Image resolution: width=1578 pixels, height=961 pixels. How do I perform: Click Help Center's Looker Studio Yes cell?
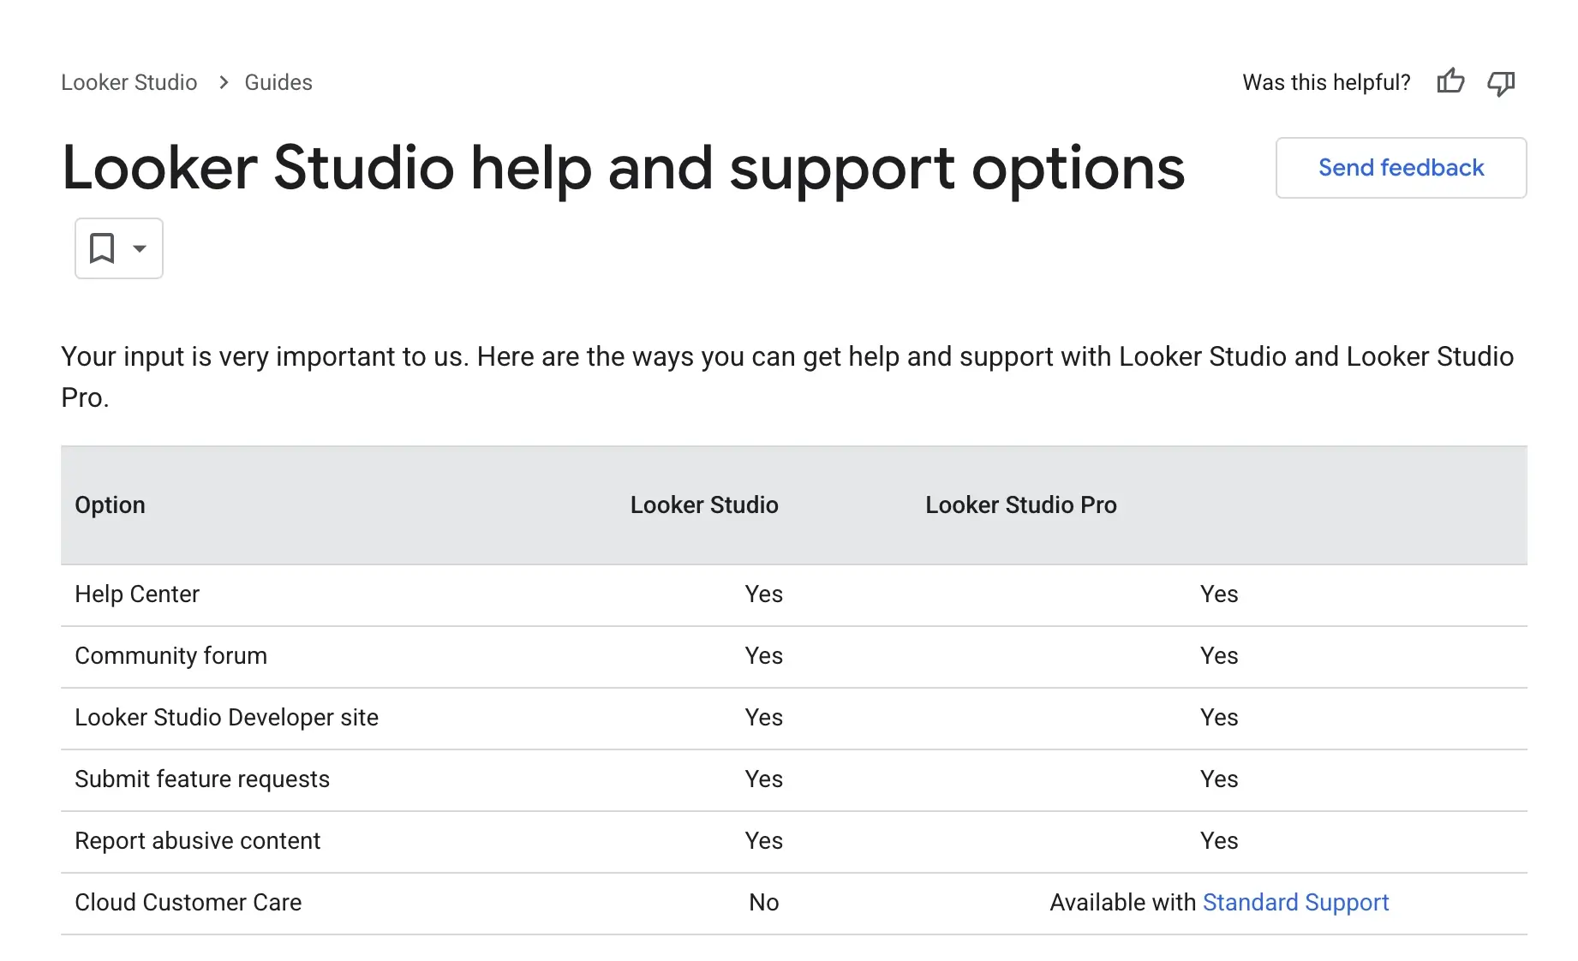(764, 594)
